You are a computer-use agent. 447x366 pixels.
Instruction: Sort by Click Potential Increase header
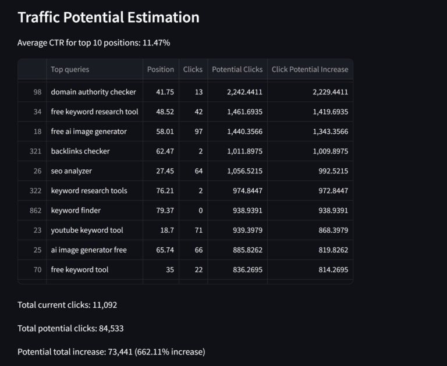coord(310,69)
